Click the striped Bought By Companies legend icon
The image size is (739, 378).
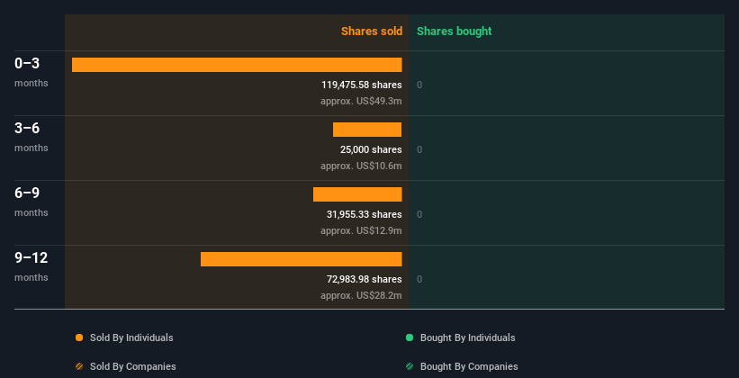(x=410, y=366)
